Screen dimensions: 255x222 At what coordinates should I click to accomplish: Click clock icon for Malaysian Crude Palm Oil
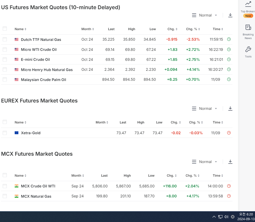point(229,79)
